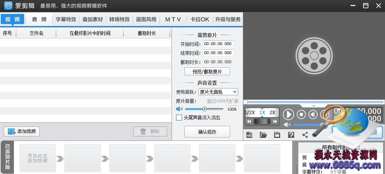Image resolution: width=385 pixels, height=174 pixels.
Task: Open the 使用音轨 dropdown
Action: tap(218, 92)
